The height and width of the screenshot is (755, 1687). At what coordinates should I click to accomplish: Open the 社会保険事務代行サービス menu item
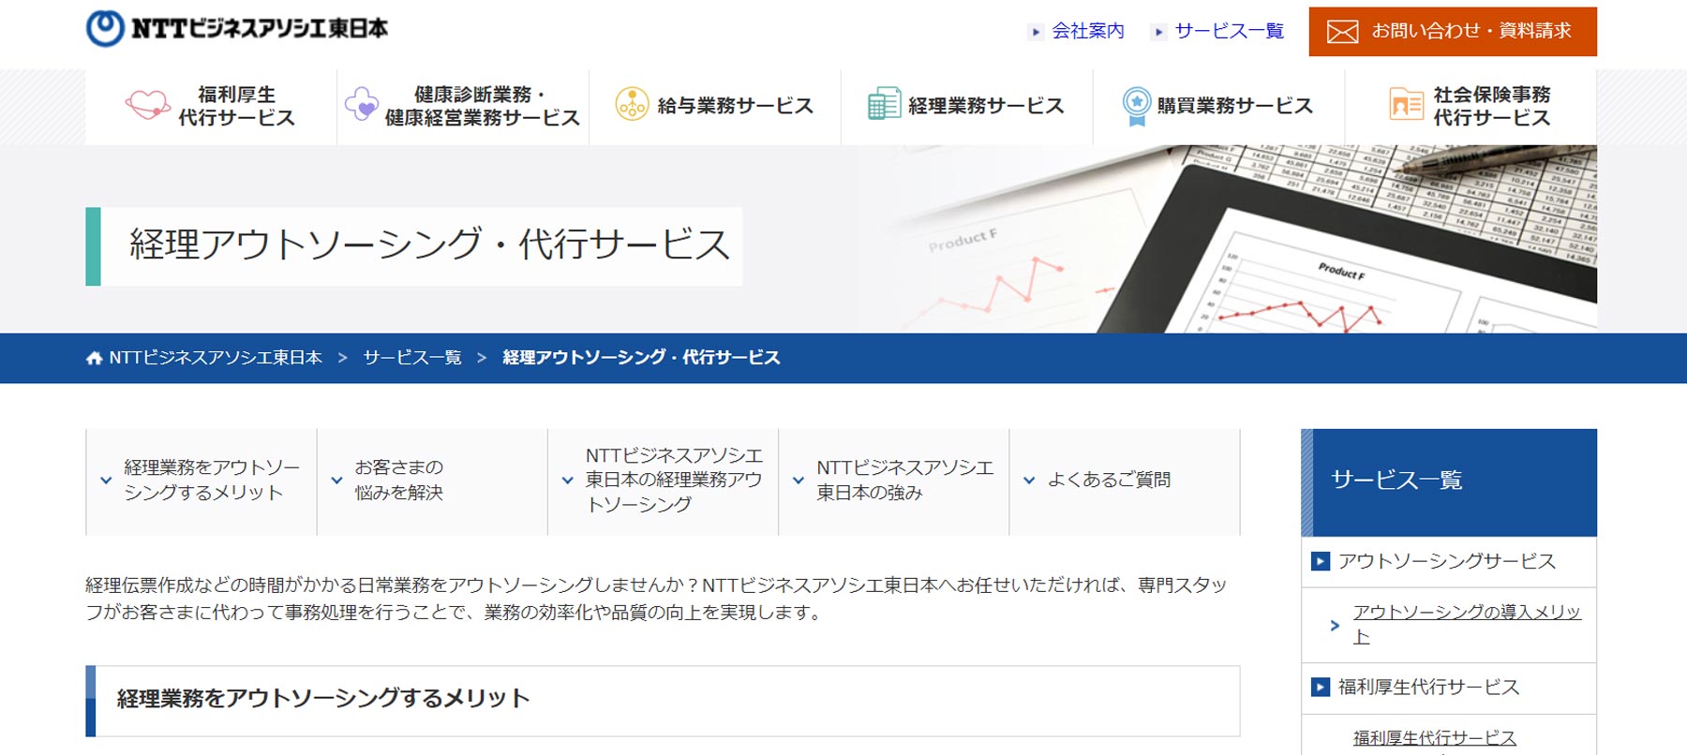coord(1471,106)
